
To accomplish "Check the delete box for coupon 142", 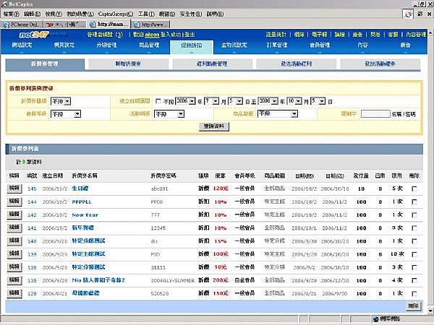I will tap(414, 215).
